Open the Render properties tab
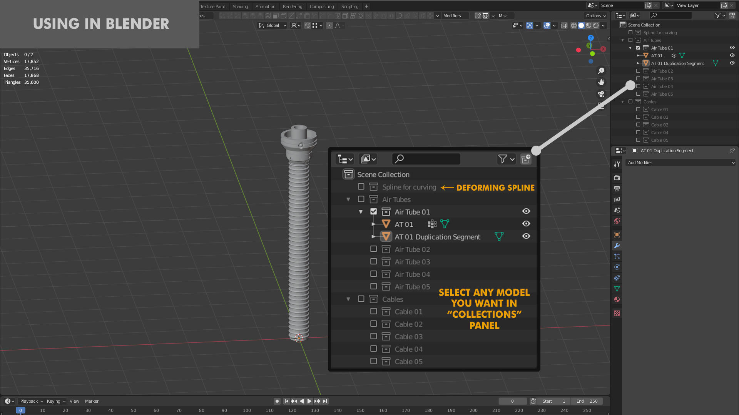This screenshot has height=415, width=739. point(617,178)
